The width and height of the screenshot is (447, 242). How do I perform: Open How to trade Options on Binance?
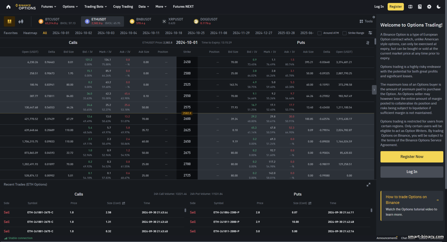(x=406, y=200)
